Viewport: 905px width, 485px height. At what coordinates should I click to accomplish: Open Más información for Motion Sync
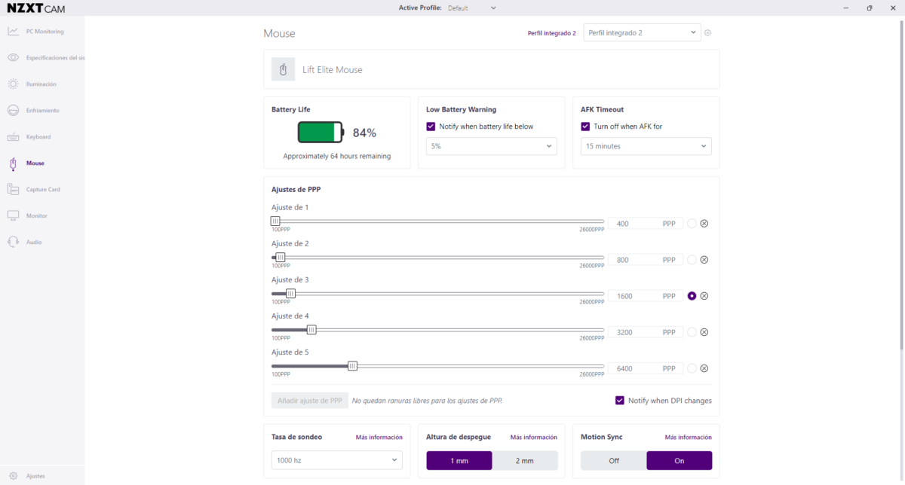(689, 437)
